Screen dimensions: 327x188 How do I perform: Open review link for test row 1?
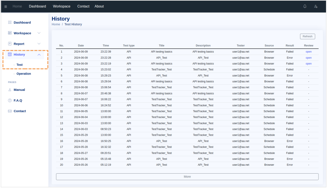(x=308, y=52)
